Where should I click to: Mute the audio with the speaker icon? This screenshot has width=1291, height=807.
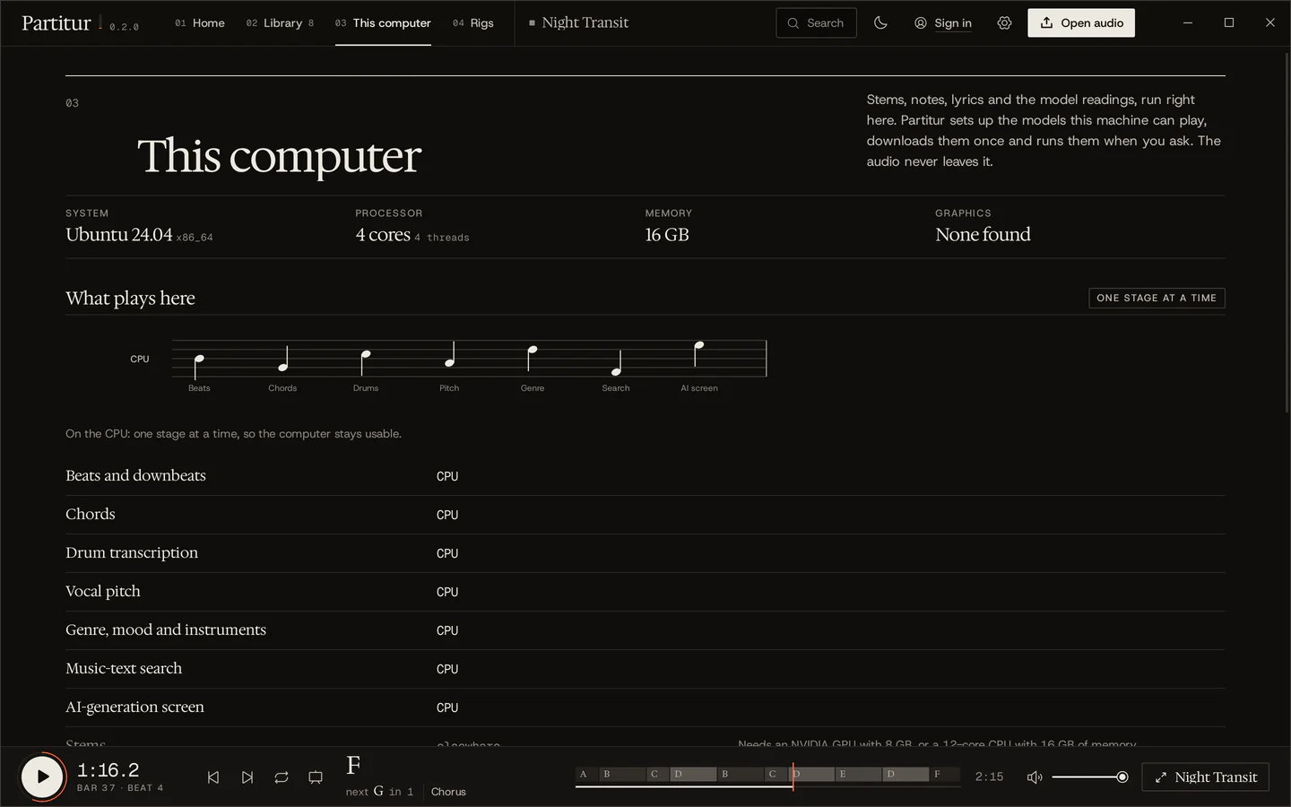click(1035, 777)
